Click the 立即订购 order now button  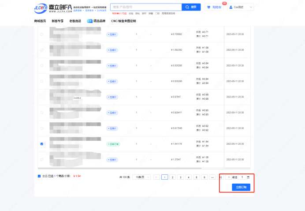pos(241,187)
